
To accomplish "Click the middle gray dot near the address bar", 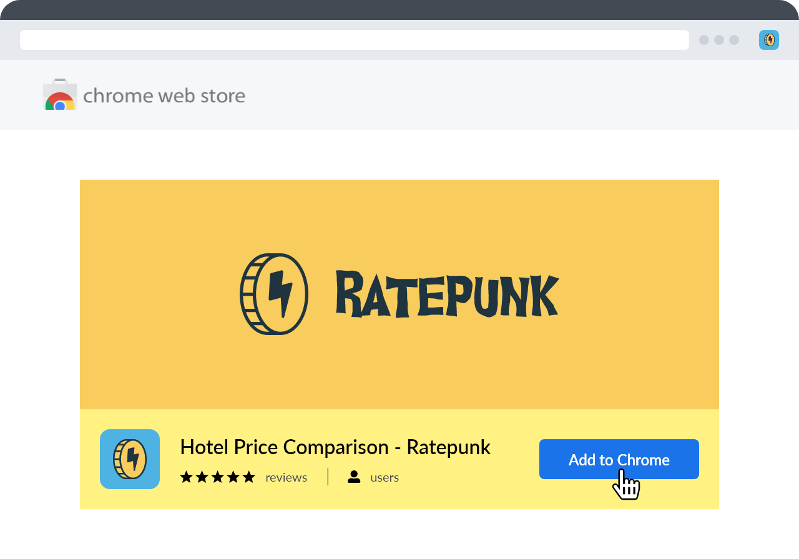I will click(x=719, y=40).
